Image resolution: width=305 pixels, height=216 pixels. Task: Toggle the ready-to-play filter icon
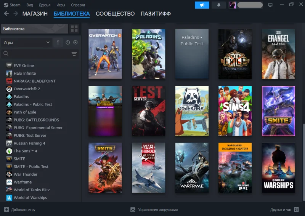(75, 42)
